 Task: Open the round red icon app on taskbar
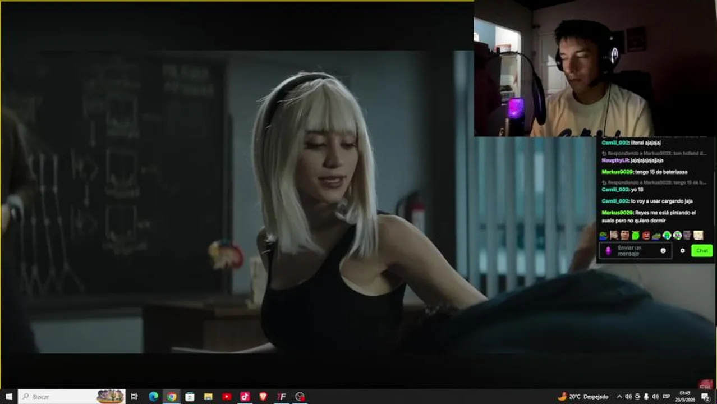coord(300,397)
